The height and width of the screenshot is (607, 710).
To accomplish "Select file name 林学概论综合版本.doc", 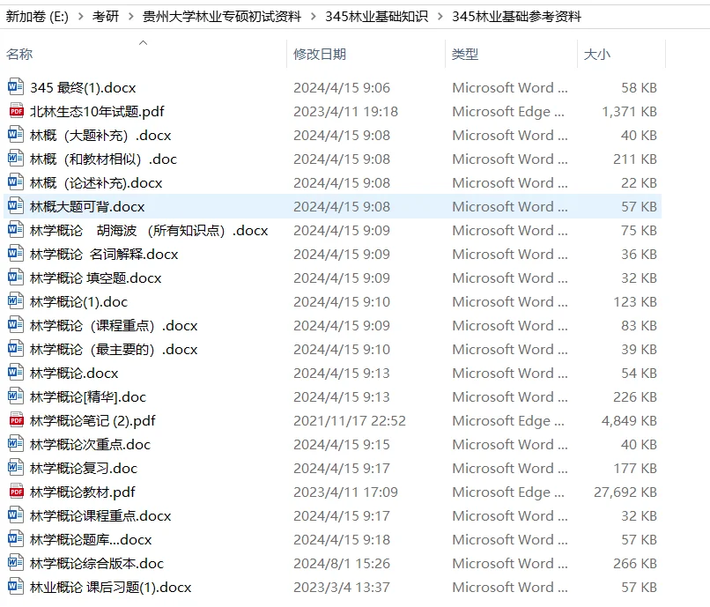I will coord(96,564).
